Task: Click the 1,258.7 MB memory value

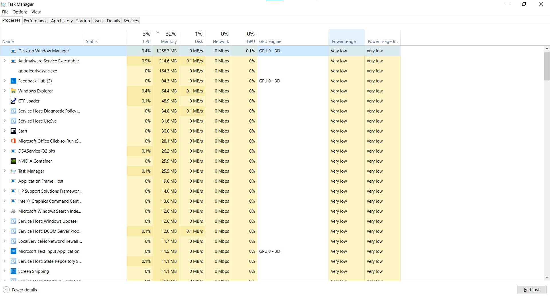Action: (166, 51)
